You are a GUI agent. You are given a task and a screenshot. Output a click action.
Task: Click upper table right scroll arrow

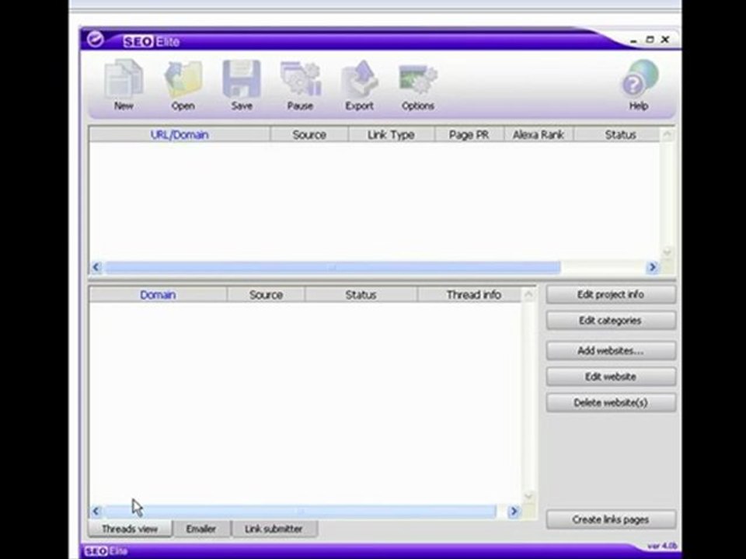pyautogui.click(x=653, y=267)
